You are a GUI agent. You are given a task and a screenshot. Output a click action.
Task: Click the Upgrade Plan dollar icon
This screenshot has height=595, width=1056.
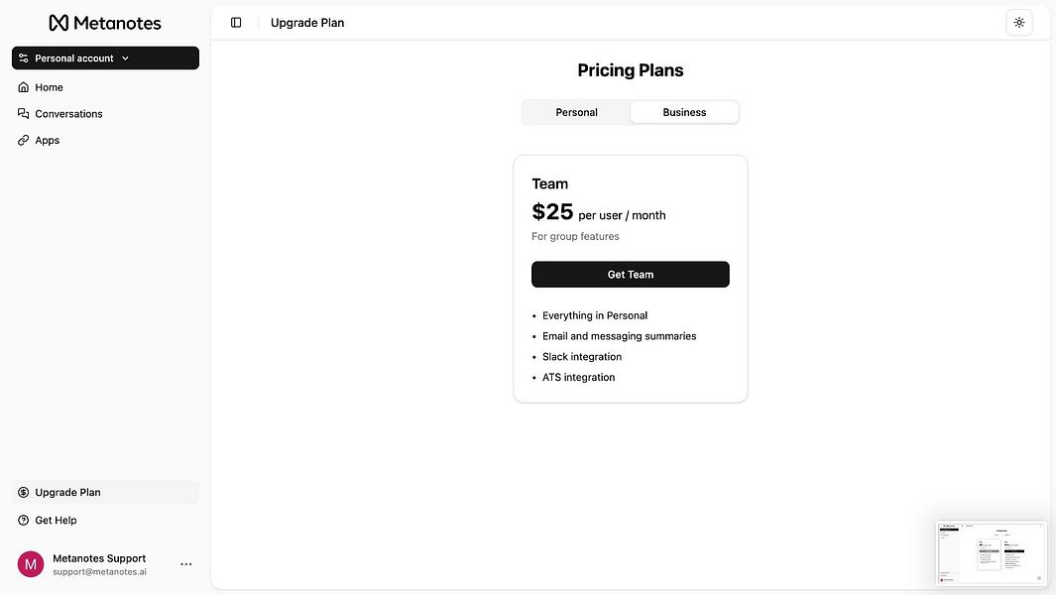coord(24,493)
